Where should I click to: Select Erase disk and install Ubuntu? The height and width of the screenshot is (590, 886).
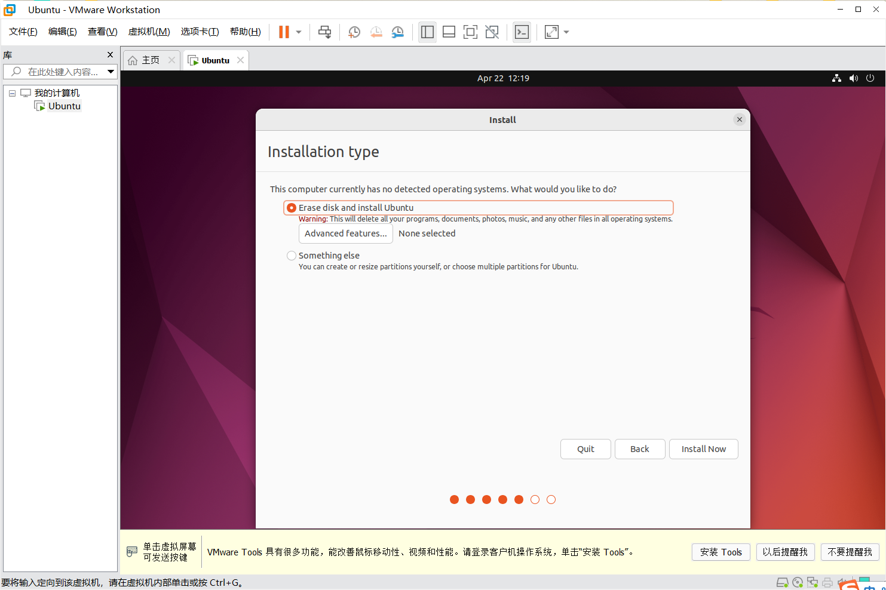(x=479, y=208)
